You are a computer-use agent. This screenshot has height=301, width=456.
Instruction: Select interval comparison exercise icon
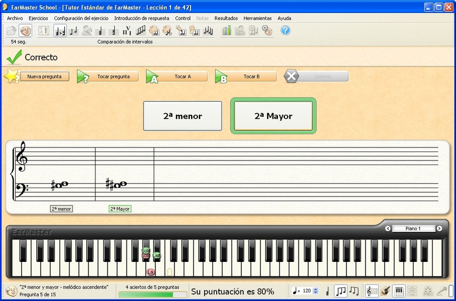click(x=60, y=31)
